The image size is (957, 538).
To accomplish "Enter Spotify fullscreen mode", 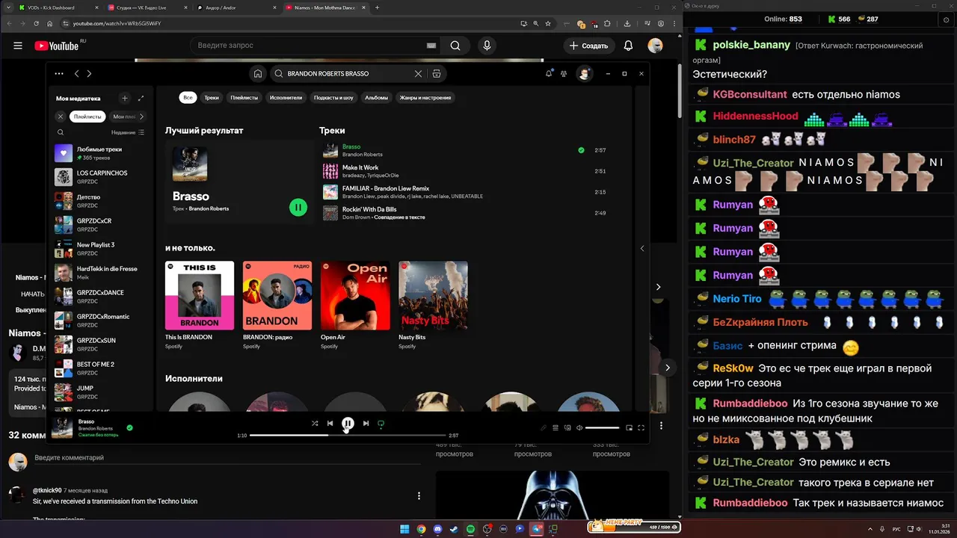I will pos(641,428).
